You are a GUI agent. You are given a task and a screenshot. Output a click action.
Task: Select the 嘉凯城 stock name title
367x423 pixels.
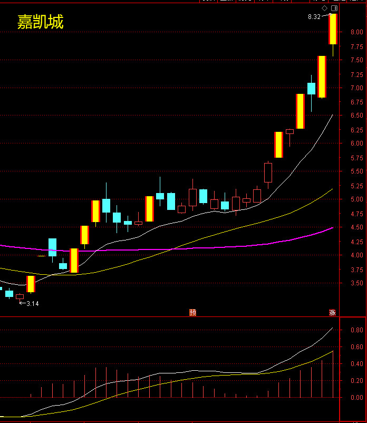click(41, 22)
